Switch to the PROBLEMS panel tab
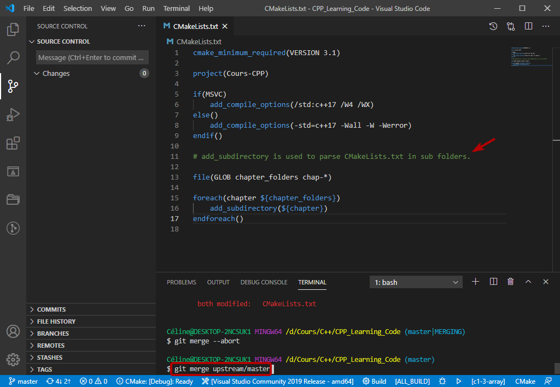The width and height of the screenshot is (560, 387). 182,282
